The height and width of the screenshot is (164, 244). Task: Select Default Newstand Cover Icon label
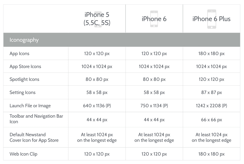tap(34, 138)
